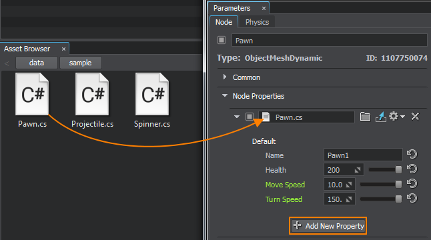This screenshot has width=431, height=240.
Task: Click the edit property icon beside Pawn.cs
Action: pos(381,117)
